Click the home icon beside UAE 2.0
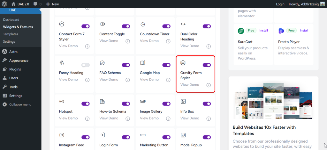Screen dimensions: 327x150 point(13,4)
